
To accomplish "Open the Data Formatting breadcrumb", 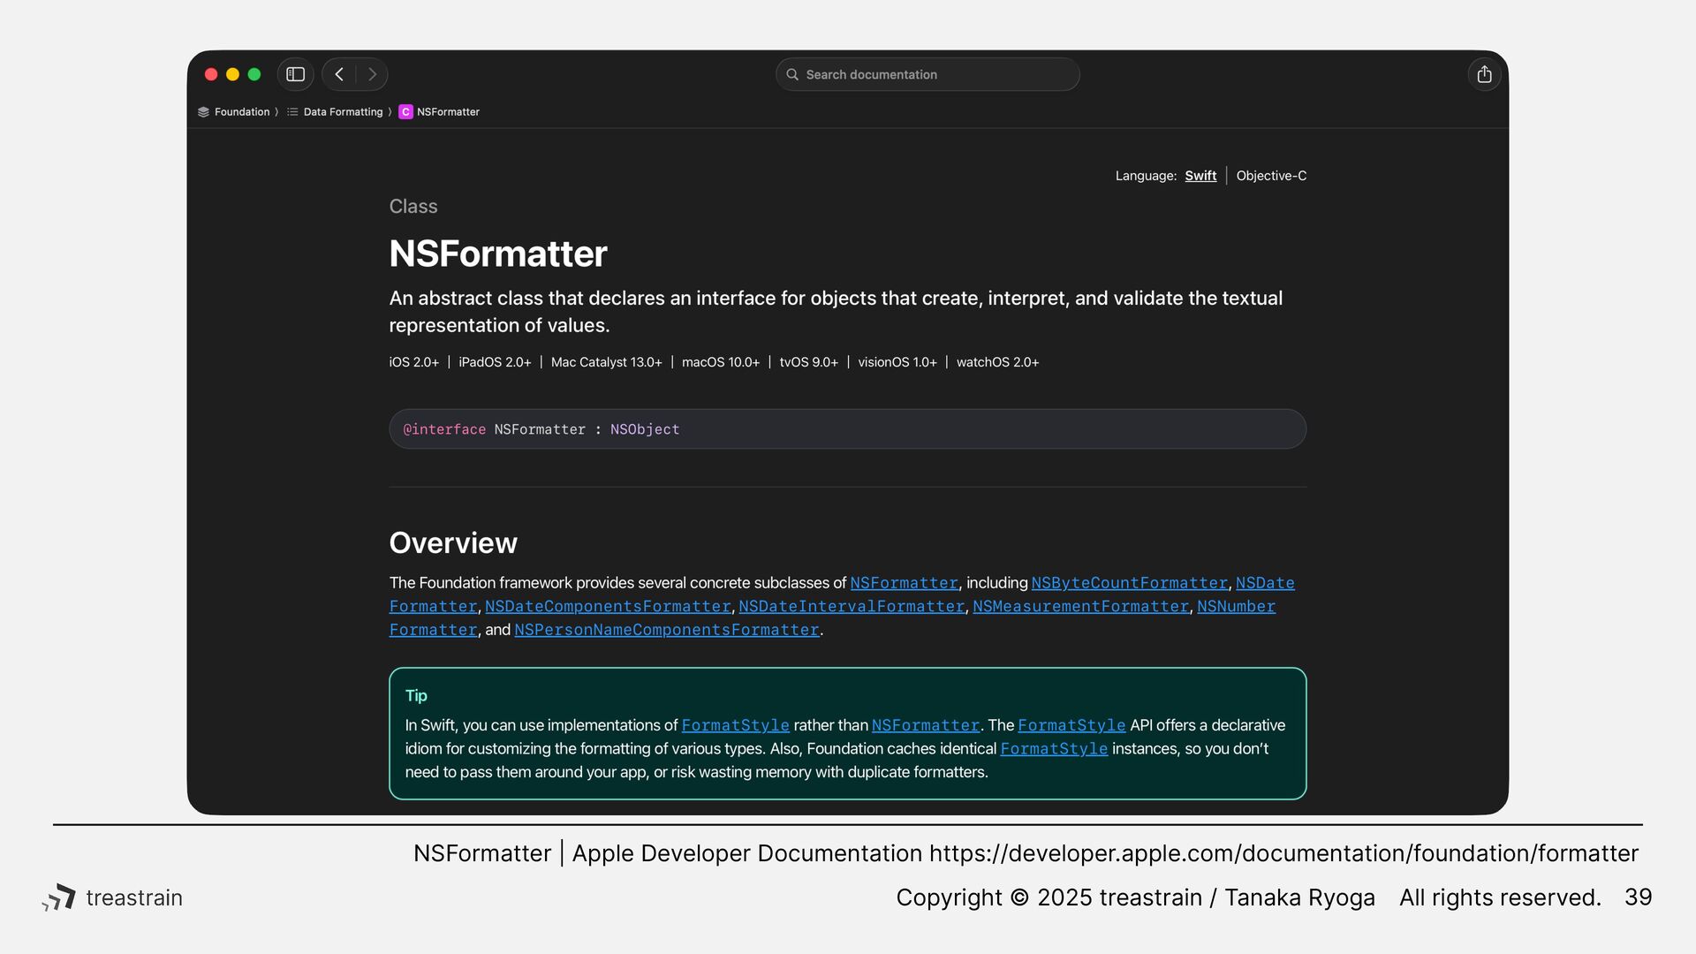I will pos(343,112).
